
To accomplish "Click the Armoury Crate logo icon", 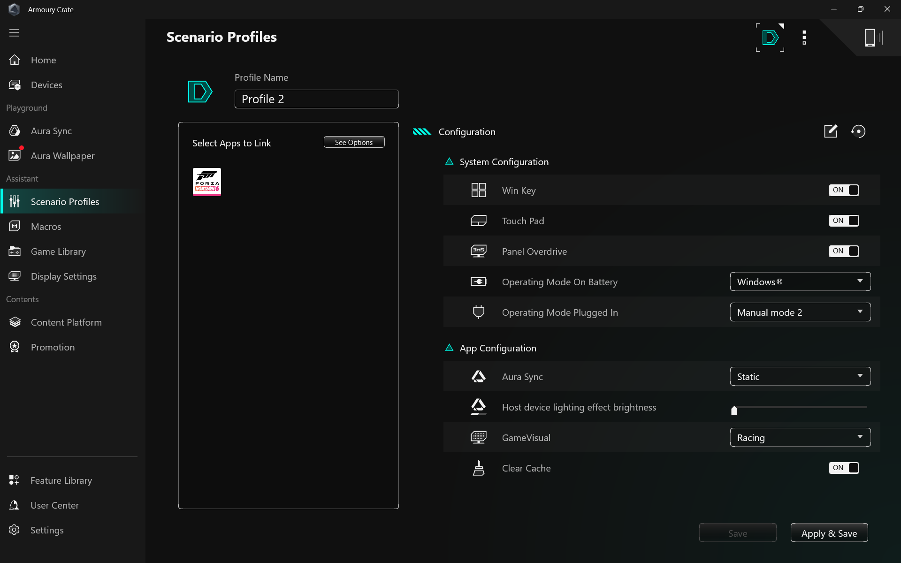I will pos(14,9).
